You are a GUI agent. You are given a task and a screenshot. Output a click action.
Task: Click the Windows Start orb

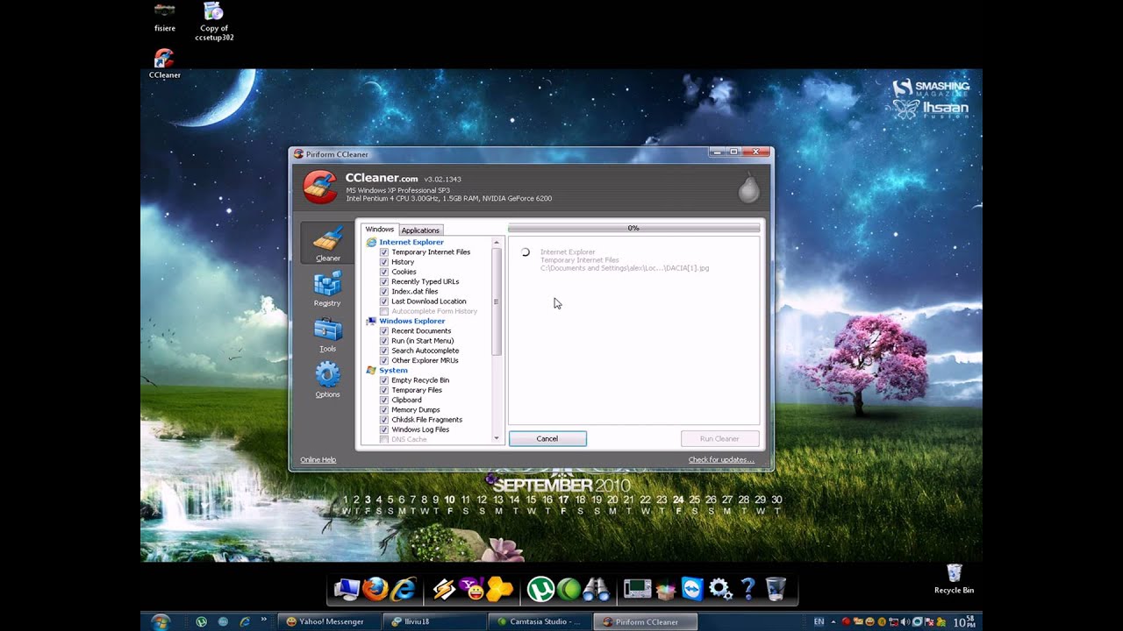click(x=160, y=621)
